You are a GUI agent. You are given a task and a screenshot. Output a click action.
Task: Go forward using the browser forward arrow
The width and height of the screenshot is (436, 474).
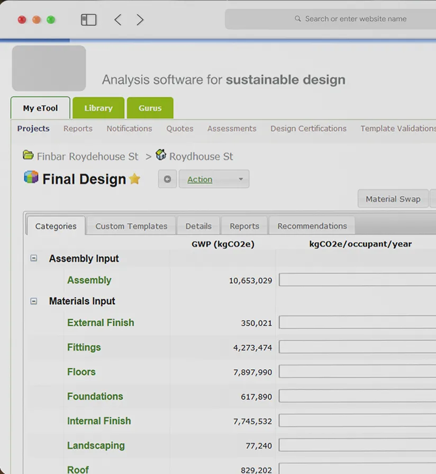tap(140, 20)
